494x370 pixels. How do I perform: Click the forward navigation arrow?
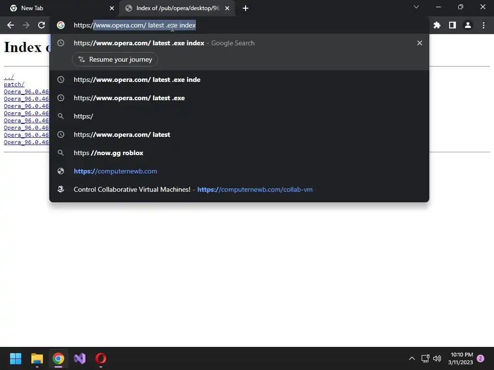[26, 25]
